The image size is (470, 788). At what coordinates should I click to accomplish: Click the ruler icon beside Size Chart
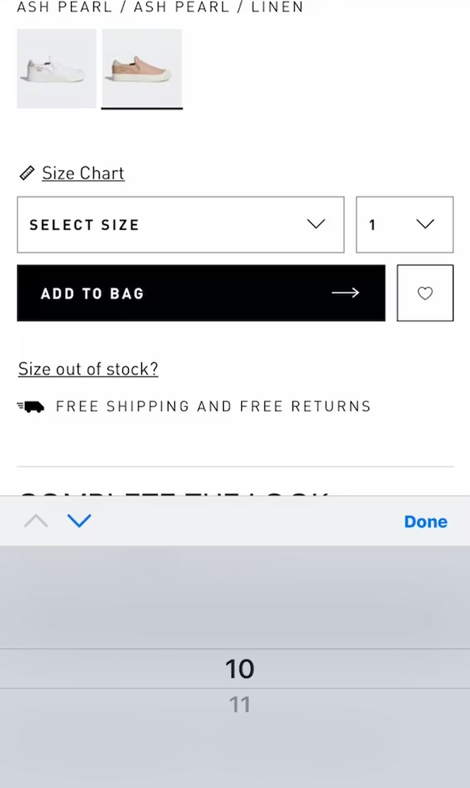pos(27,173)
